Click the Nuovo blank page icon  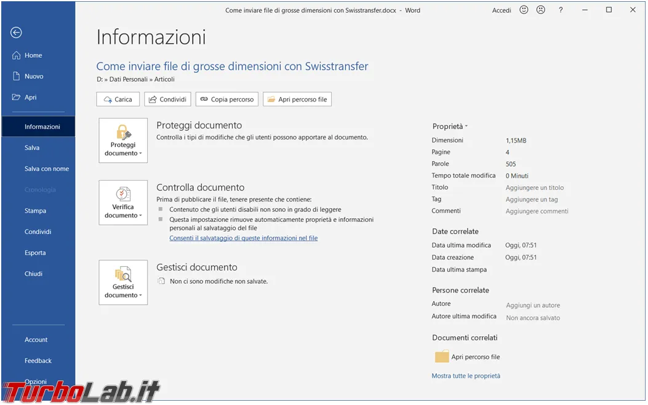16,76
